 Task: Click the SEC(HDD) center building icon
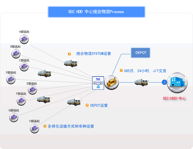click(177, 83)
